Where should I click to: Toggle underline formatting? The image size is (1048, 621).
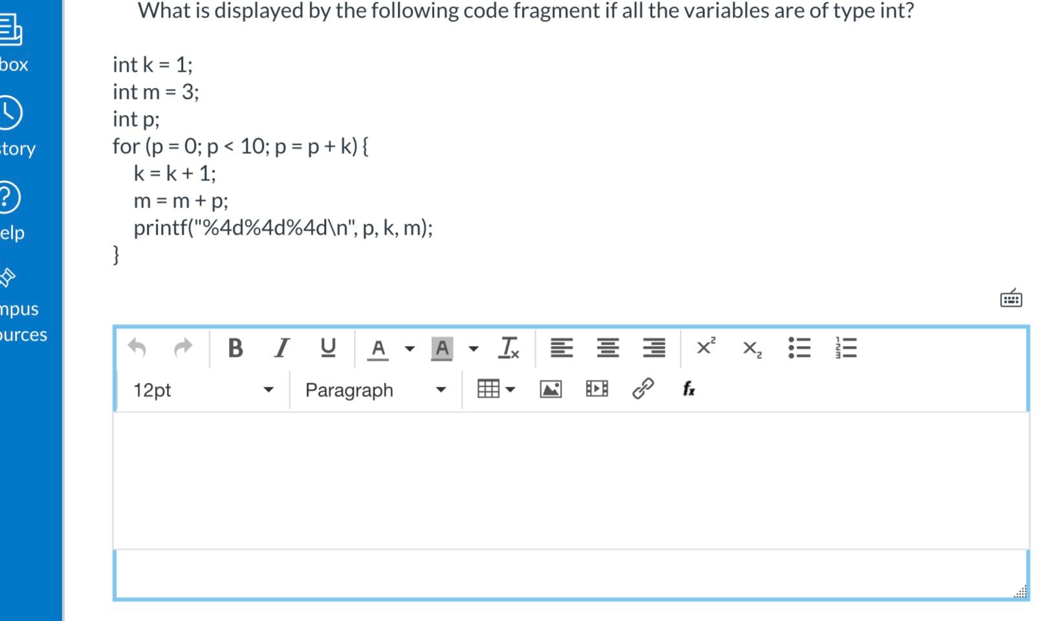click(328, 348)
